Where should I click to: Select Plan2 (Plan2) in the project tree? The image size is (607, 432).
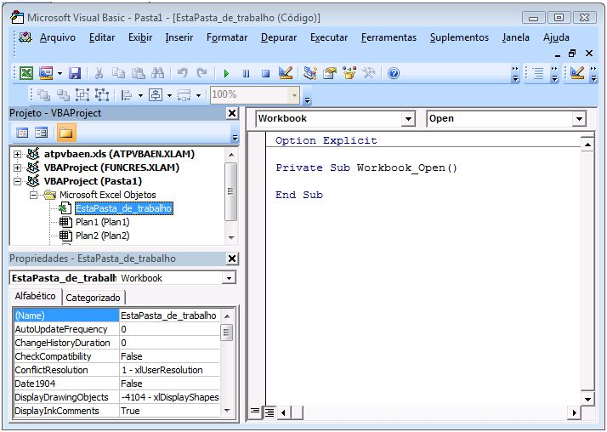click(103, 236)
